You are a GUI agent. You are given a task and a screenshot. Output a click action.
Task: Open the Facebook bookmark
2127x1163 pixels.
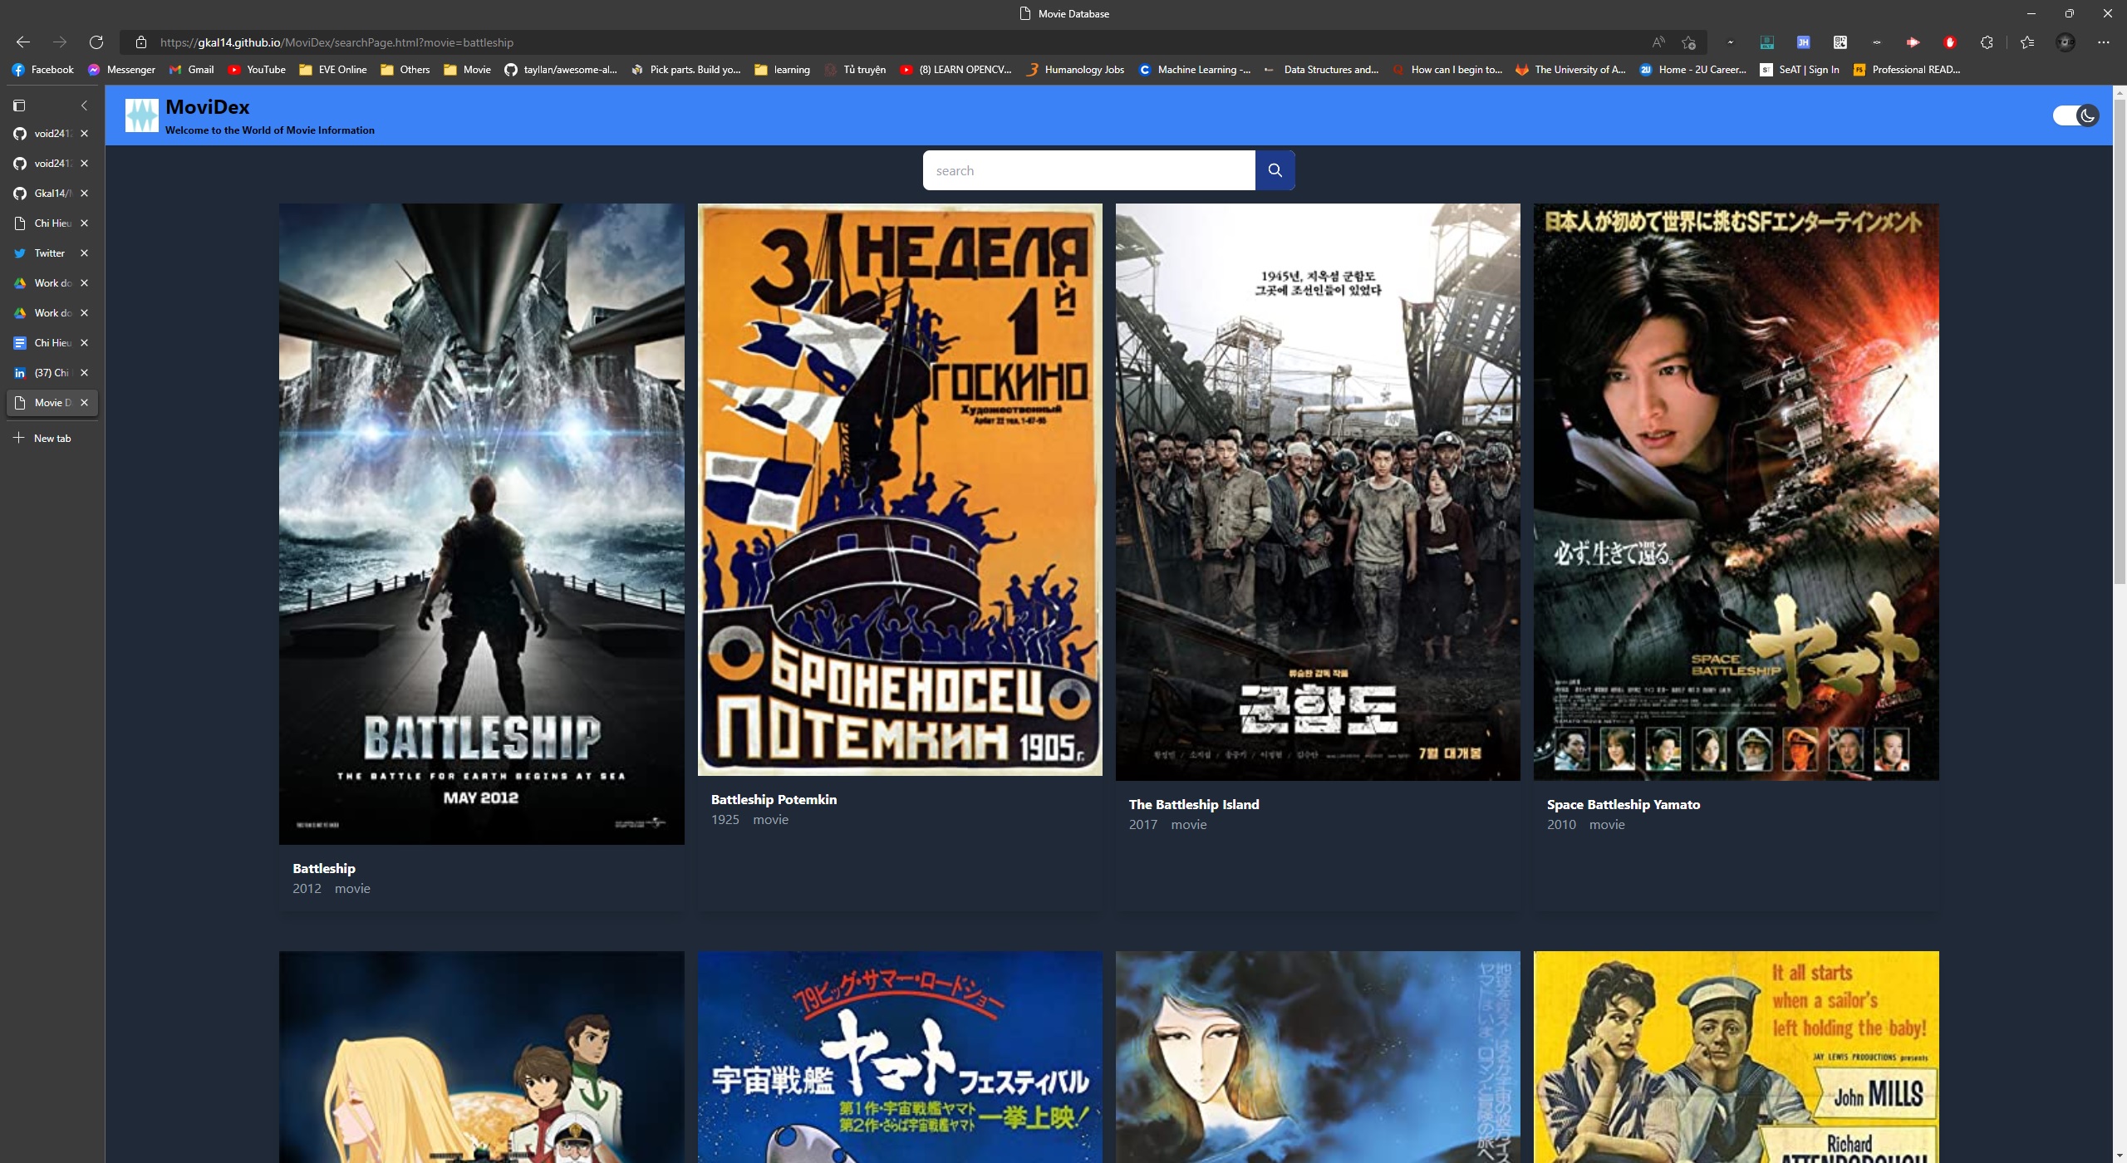(x=43, y=70)
